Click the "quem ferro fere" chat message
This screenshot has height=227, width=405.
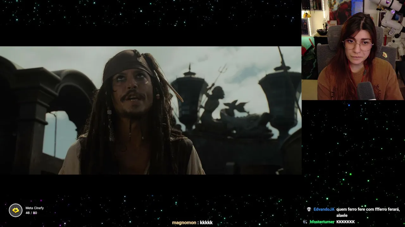click(x=368, y=212)
